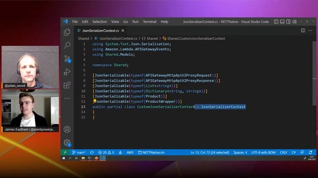Open editor More Actions ellipsis
This screenshot has height=178, width=318.
coord(310,31)
